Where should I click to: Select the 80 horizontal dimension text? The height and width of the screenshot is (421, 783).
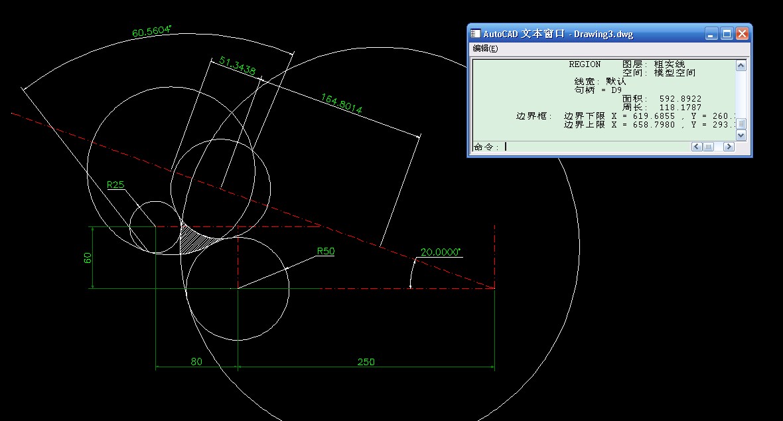pos(196,361)
